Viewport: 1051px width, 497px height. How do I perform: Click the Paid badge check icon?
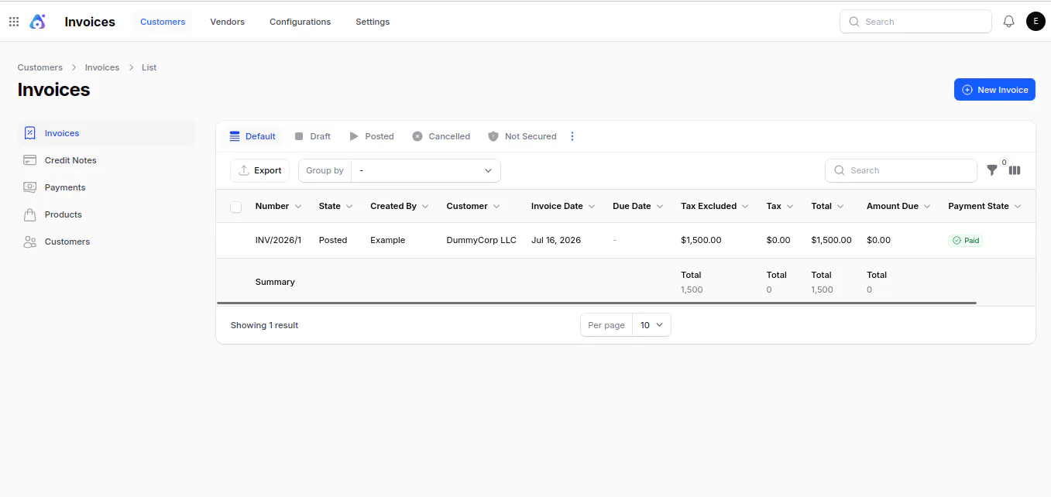point(957,241)
